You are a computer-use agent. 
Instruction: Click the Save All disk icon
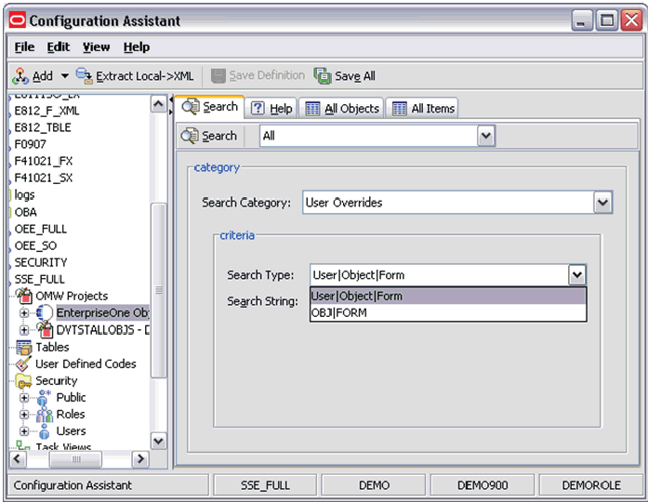coord(322,76)
